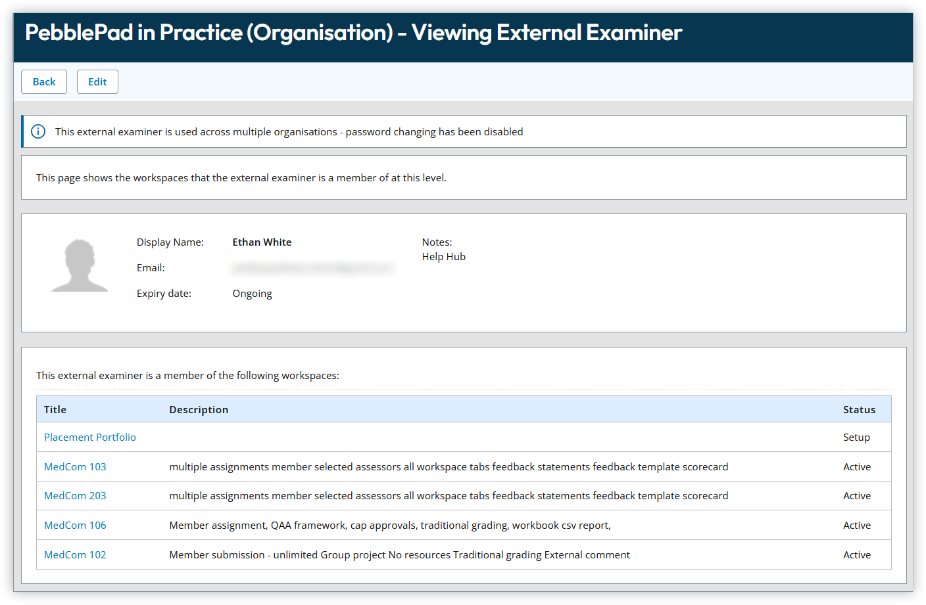926x605 pixels.
Task: Click the Edit button
Action: click(x=97, y=82)
